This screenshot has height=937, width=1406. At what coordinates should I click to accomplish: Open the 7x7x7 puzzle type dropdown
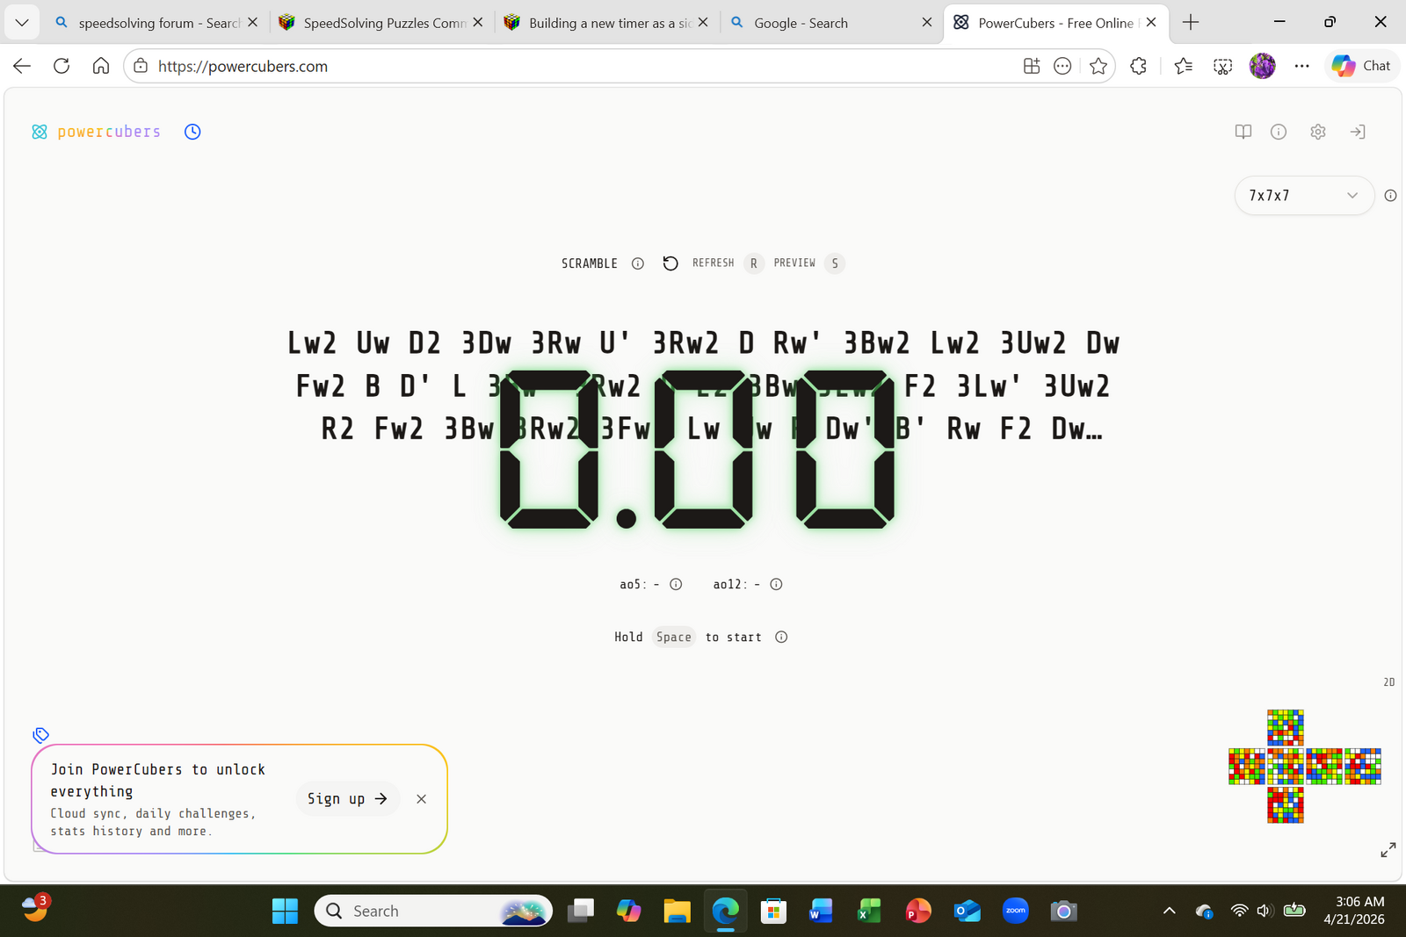pos(1304,196)
